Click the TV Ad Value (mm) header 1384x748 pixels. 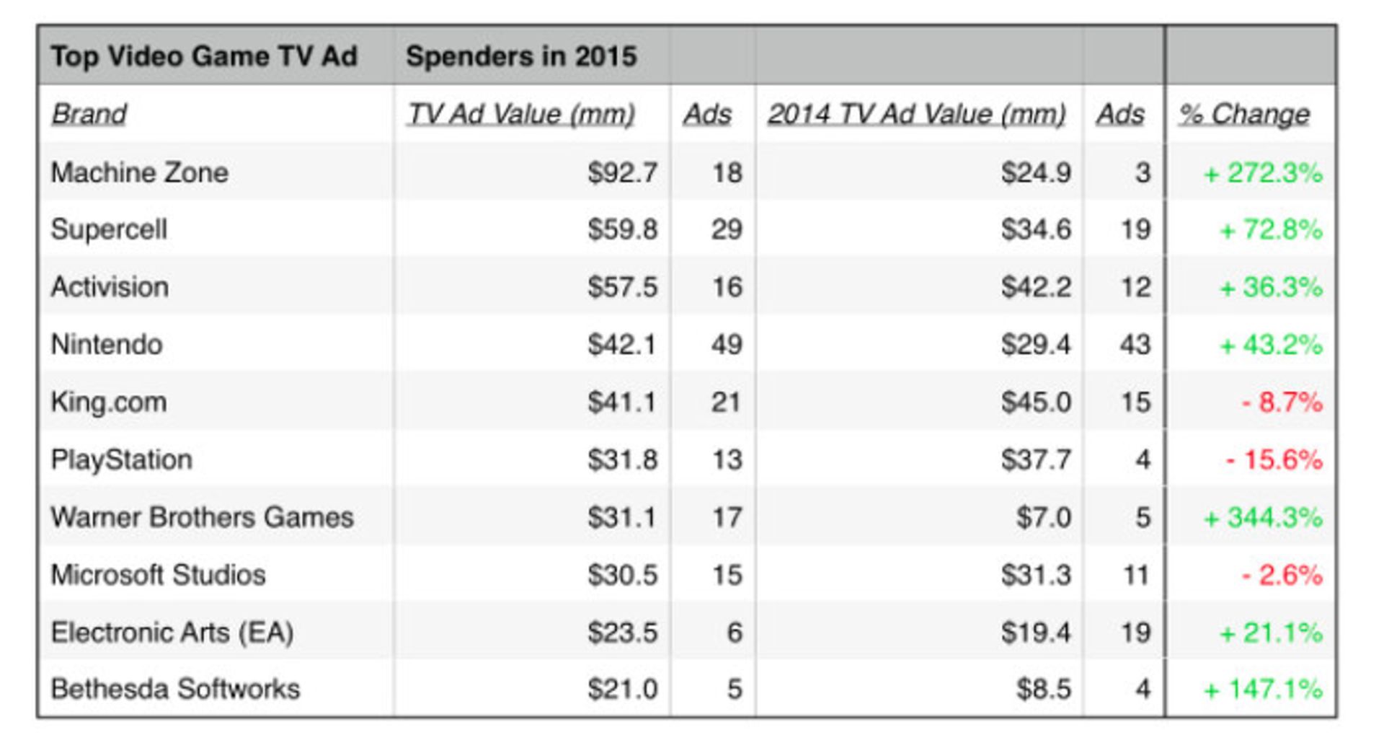pos(520,114)
